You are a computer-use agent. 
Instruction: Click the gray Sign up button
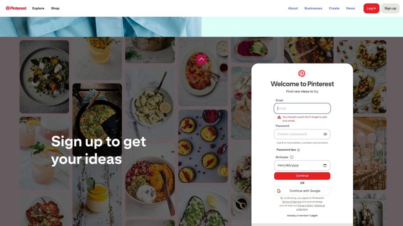click(390, 8)
